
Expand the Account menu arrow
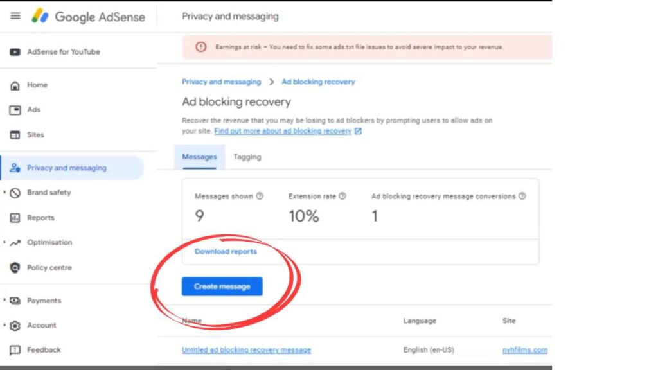tap(4, 324)
